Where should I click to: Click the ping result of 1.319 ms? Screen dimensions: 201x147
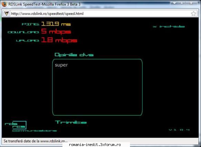[56, 24]
